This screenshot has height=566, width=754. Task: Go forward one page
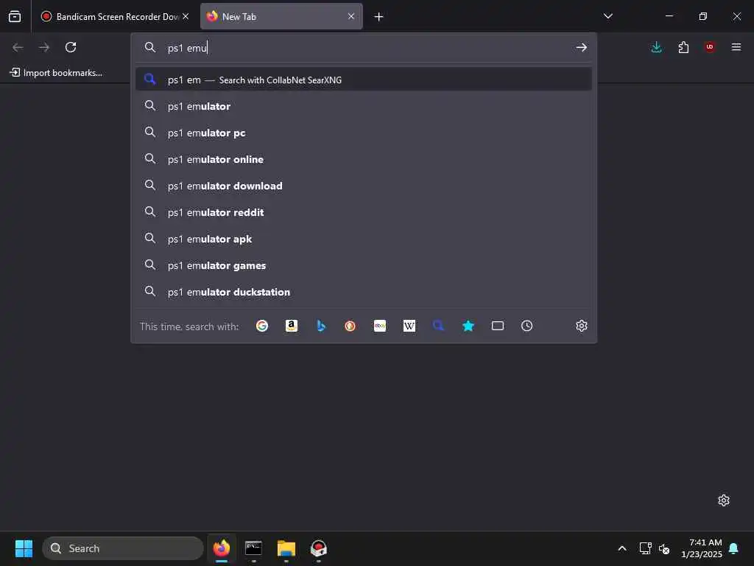(44, 47)
